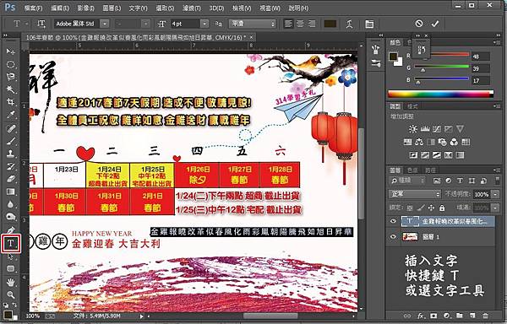Select the Zoom tool
The width and height of the screenshot is (507, 324).
pyautogui.click(x=11, y=294)
